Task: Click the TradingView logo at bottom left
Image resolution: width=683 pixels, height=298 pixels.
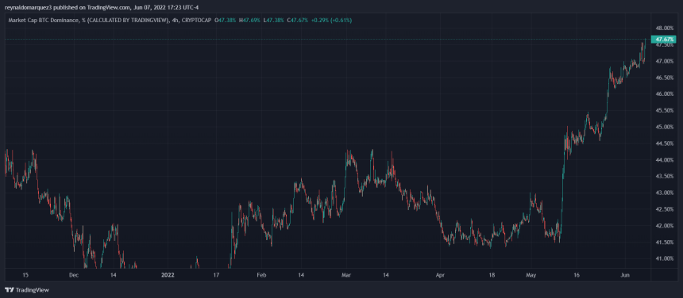Action: pos(27,290)
